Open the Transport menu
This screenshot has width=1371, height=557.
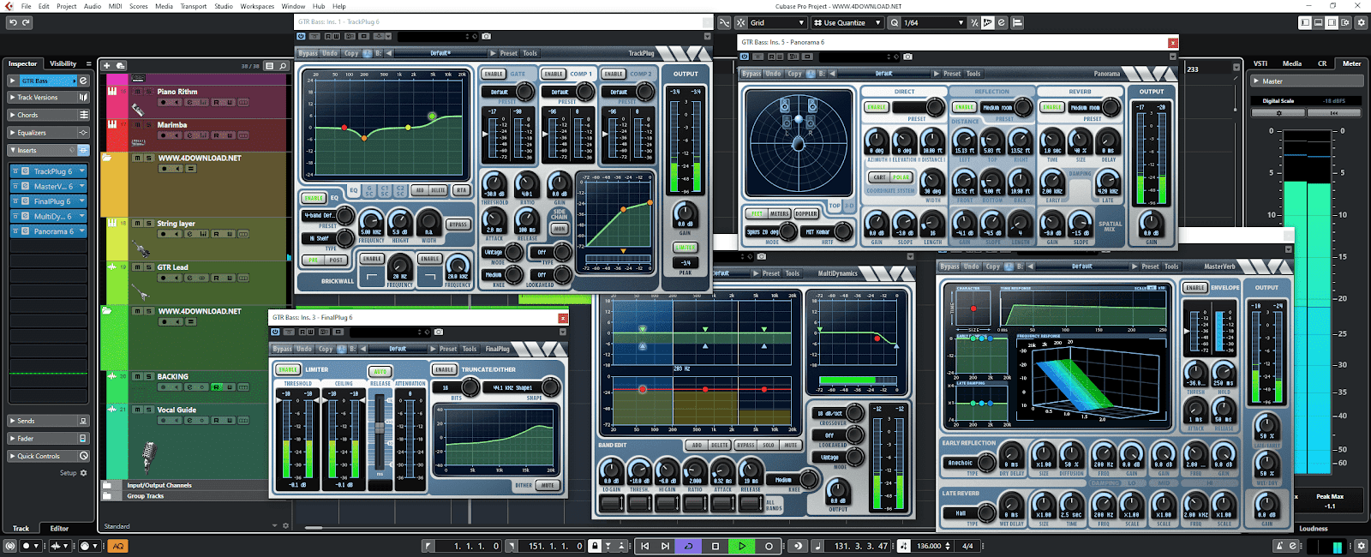coord(194,6)
